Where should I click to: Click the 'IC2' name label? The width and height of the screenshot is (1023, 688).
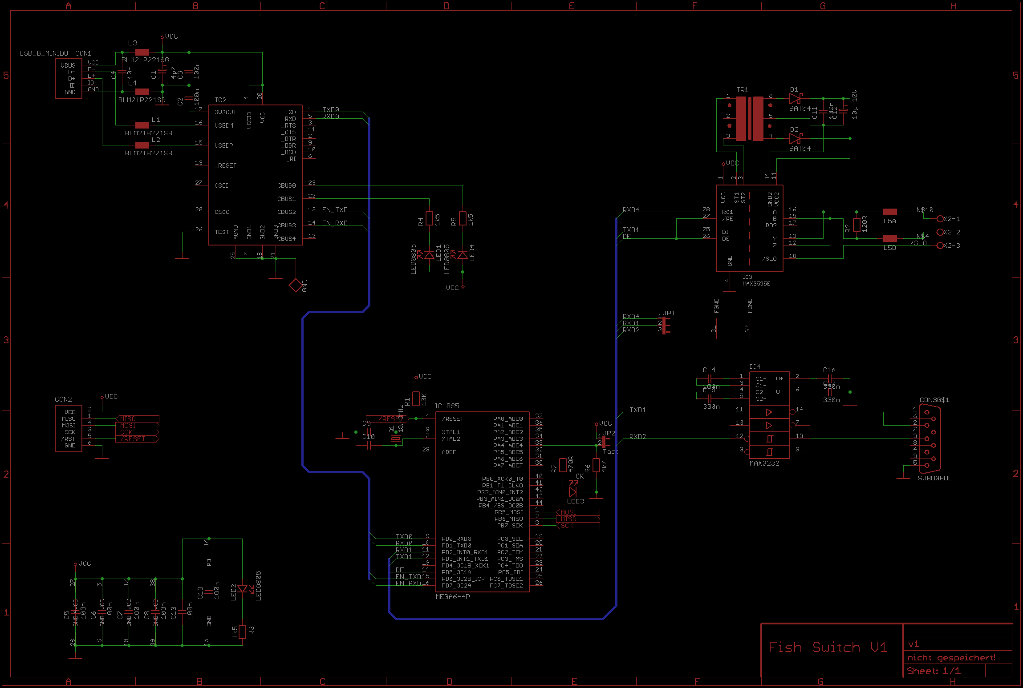tap(221, 100)
